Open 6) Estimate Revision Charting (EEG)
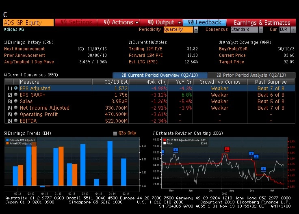This screenshot has width=299, height=214. pos(188,133)
